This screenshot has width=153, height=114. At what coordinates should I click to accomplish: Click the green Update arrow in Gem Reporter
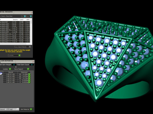pyautogui.click(x=10, y=69)
